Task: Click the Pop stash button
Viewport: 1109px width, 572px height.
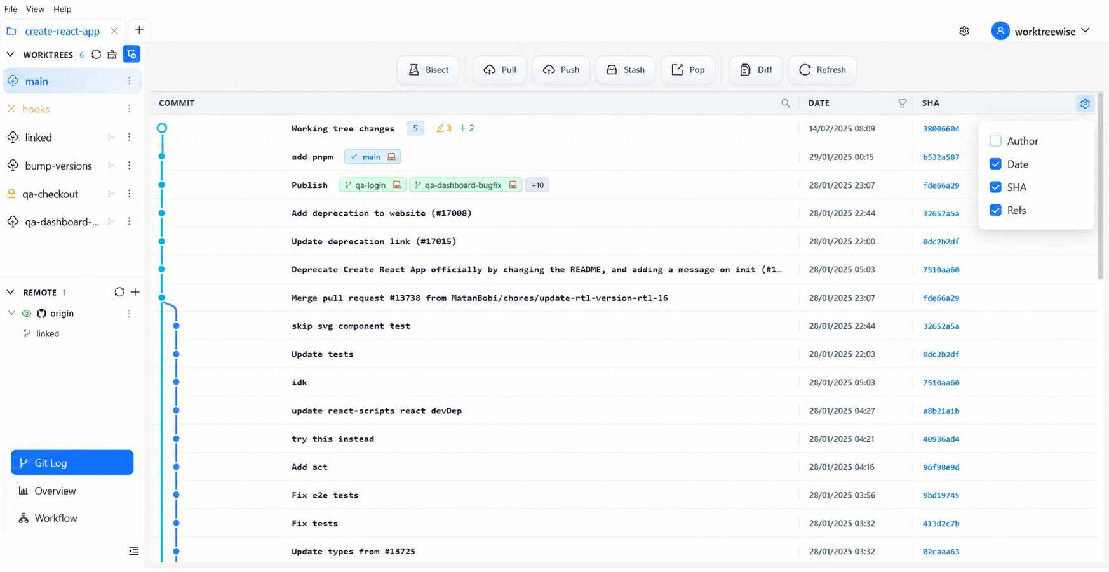Action: tap(688, 70)
